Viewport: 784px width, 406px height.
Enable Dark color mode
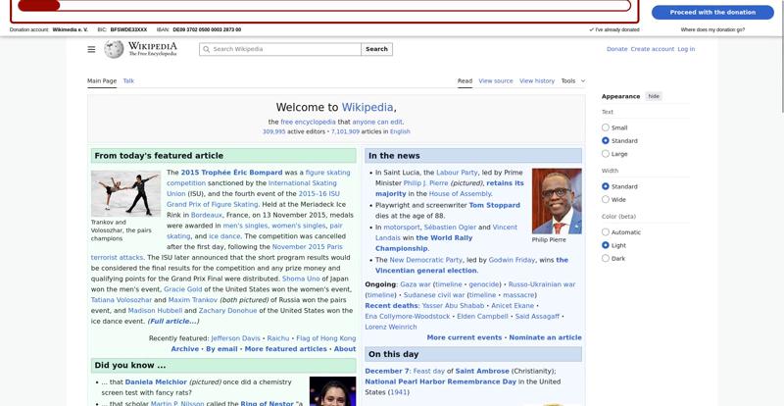coord(606,258)
